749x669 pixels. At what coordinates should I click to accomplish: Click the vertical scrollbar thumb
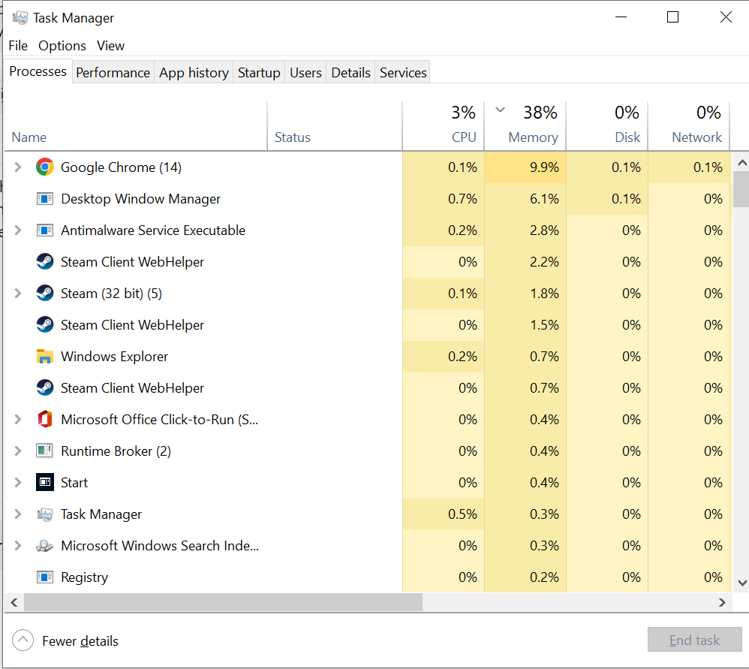pos(741,189)
